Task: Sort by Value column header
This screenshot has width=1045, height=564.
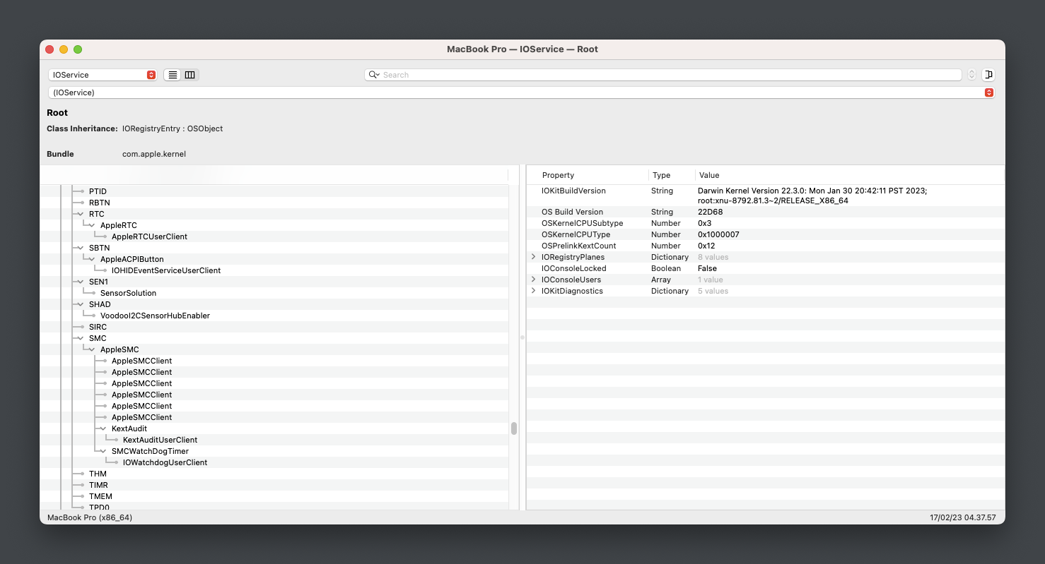Action: (x=849, y=175)
